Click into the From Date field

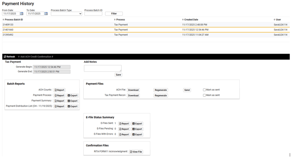click(x=11, y=14)
